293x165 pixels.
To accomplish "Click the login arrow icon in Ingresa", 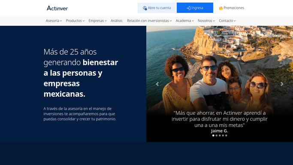I will [189, 8].
